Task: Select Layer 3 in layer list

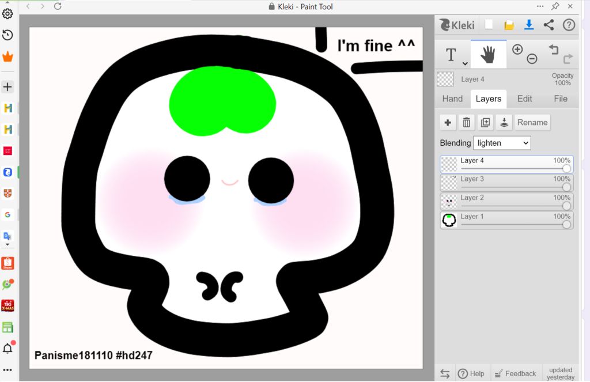Action: [x=506, y=183]
